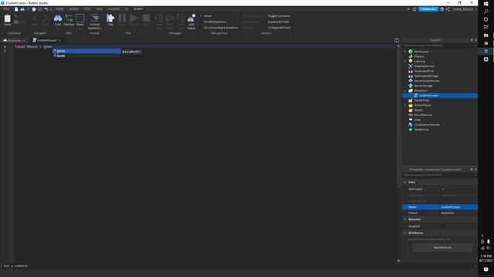This screenshot has width=494, height=277.
Task: Click the Collaborate button
Action: coord(428,9)
